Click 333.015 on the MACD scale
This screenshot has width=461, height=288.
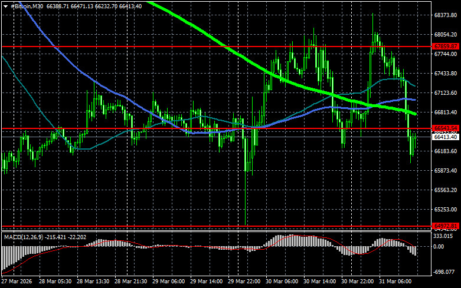pyautogui.click(x=443, y=236)
